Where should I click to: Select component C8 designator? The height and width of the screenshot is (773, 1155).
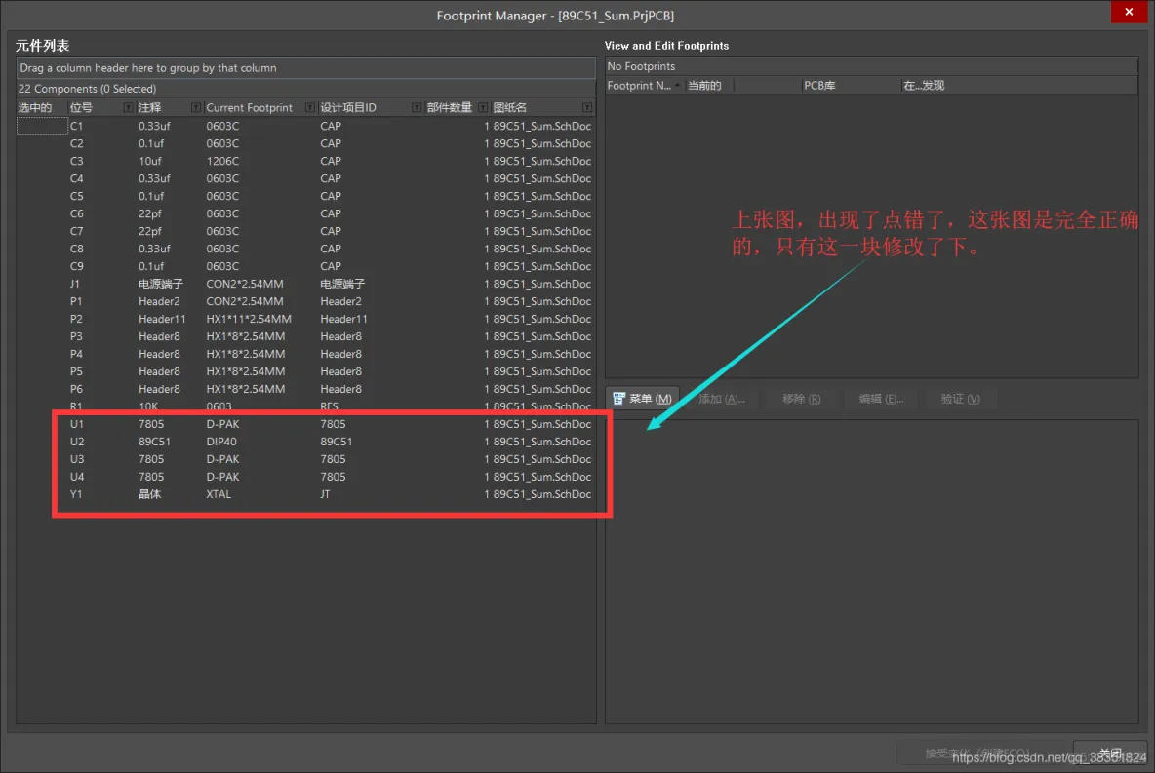click(x=77, y=249)
